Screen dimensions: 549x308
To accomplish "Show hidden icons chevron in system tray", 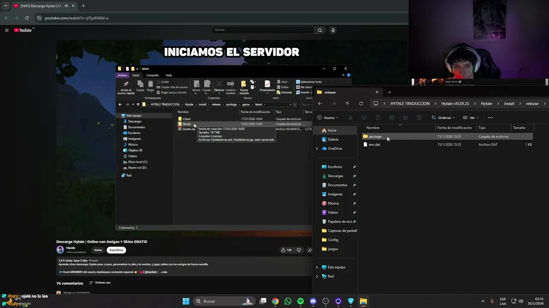I will click(483, 301).
